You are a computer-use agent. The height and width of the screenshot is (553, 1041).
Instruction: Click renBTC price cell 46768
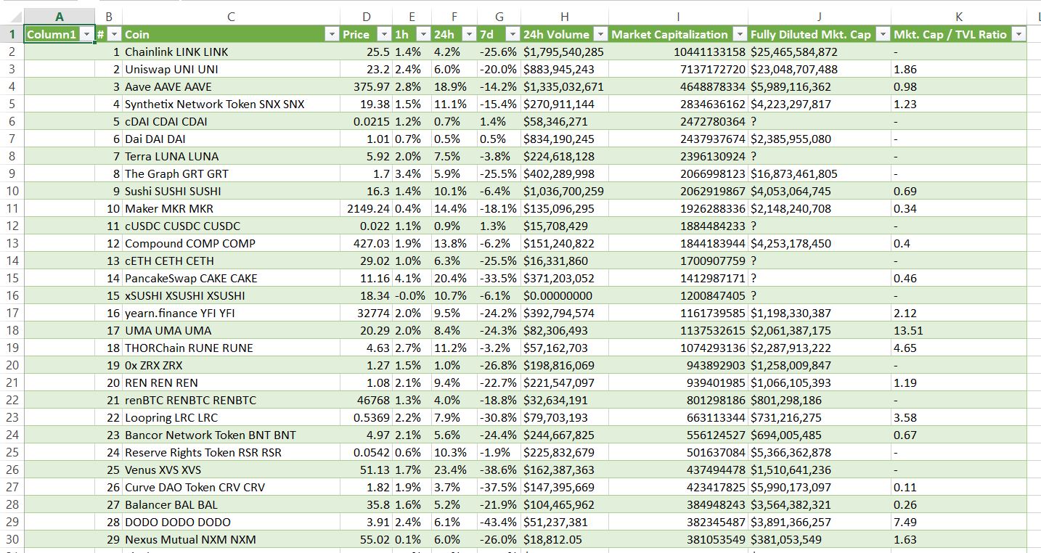367,400
